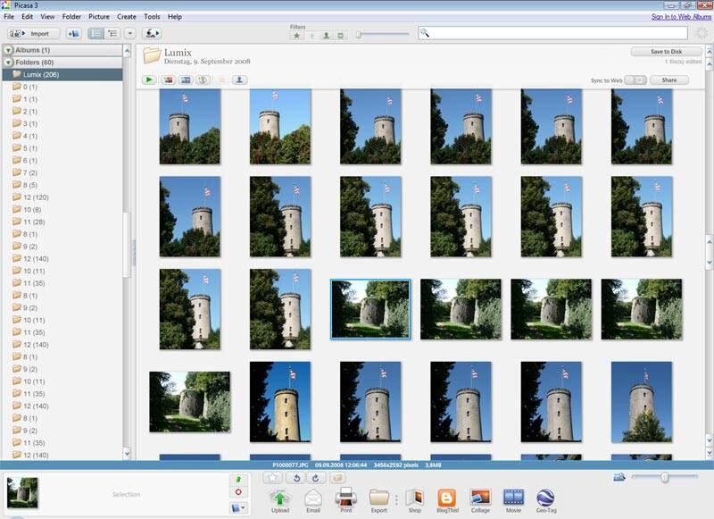
Task: Open the Geo-Tag icon
Action: click(546, 498)
